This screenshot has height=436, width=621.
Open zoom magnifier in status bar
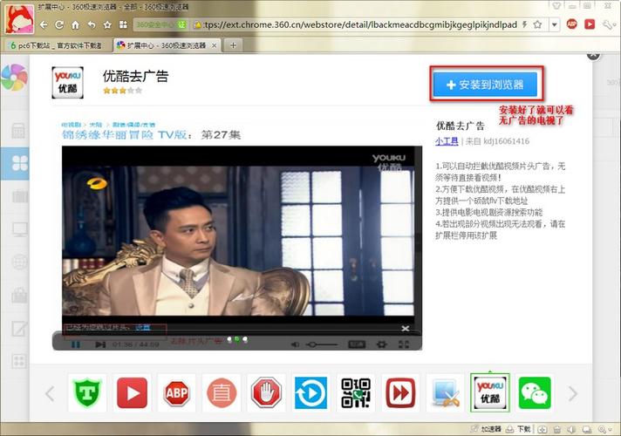[x=604, y=429]
